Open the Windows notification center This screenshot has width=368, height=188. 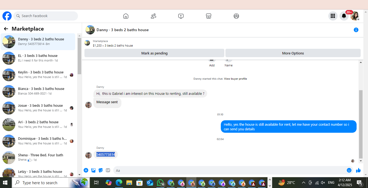click(x=359, y=183)
